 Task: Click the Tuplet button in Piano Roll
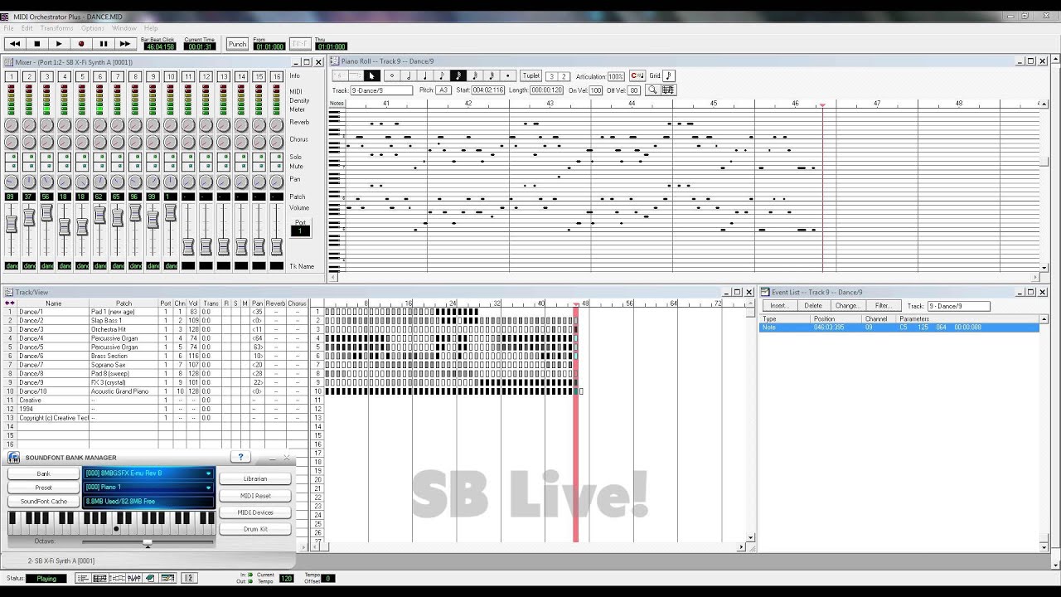point(531,76)
